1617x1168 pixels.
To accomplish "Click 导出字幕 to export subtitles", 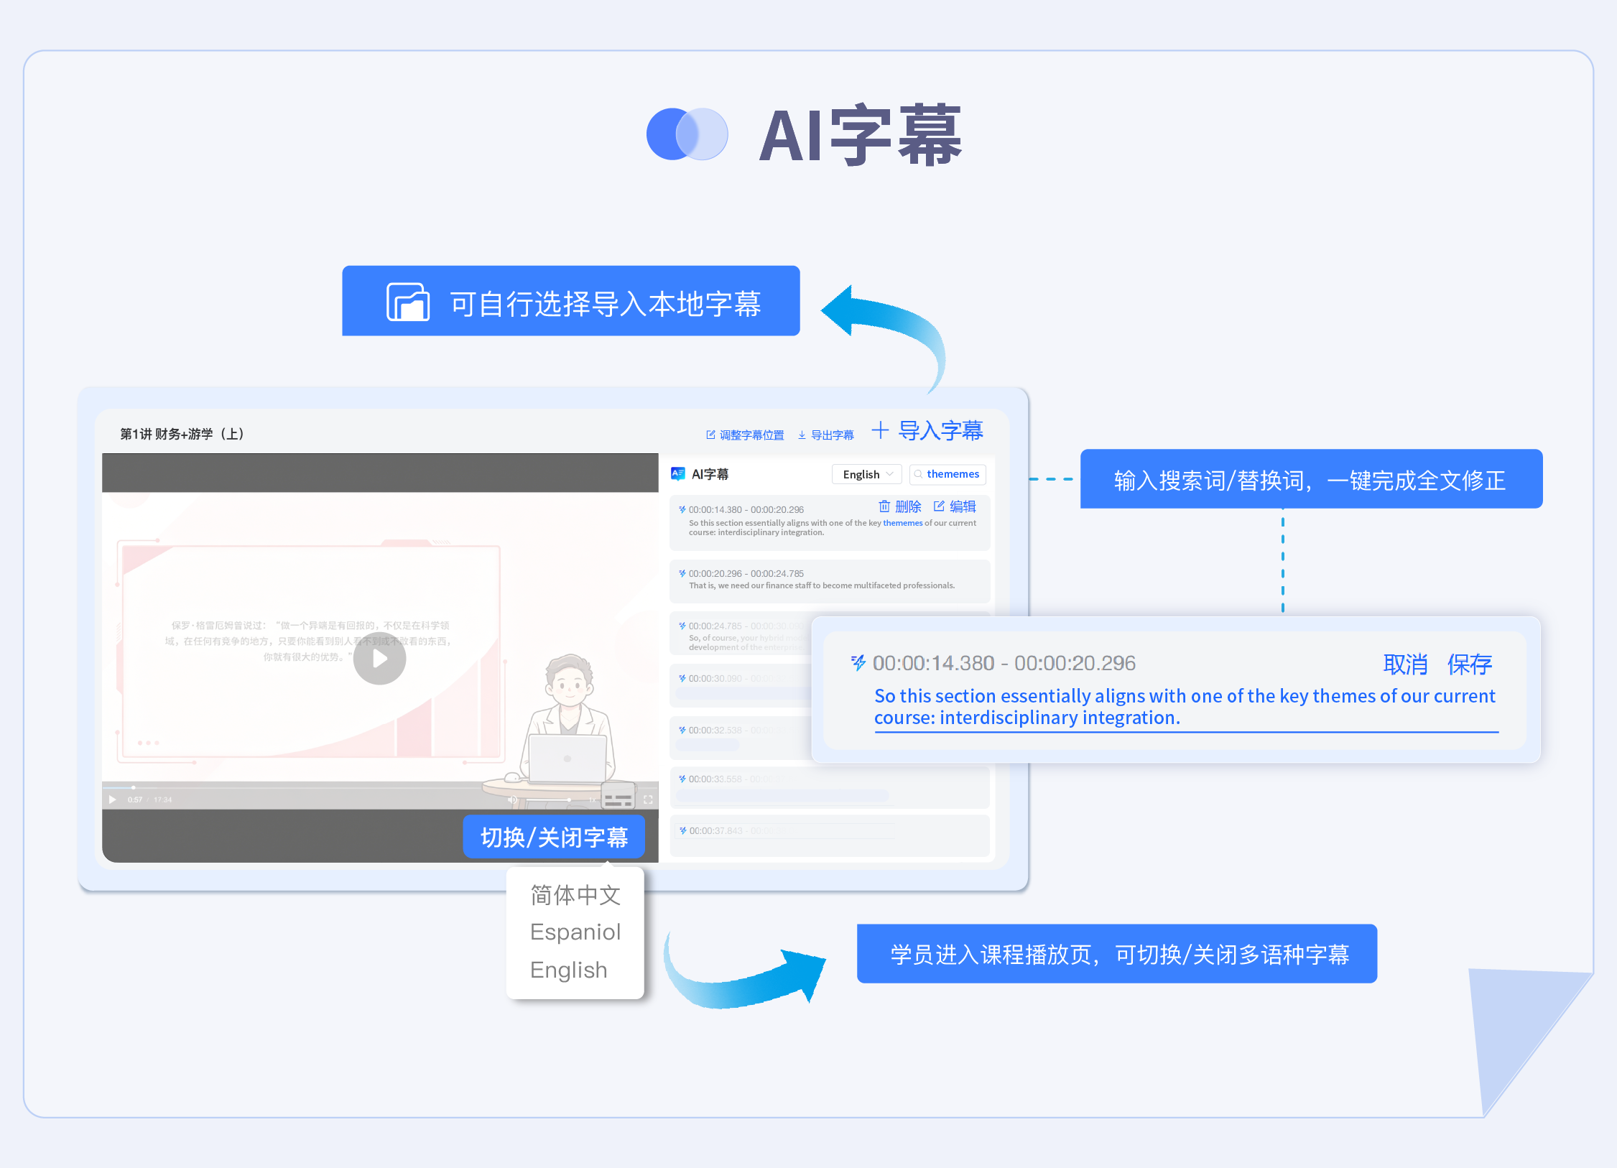I will click(x=825, y=435).
